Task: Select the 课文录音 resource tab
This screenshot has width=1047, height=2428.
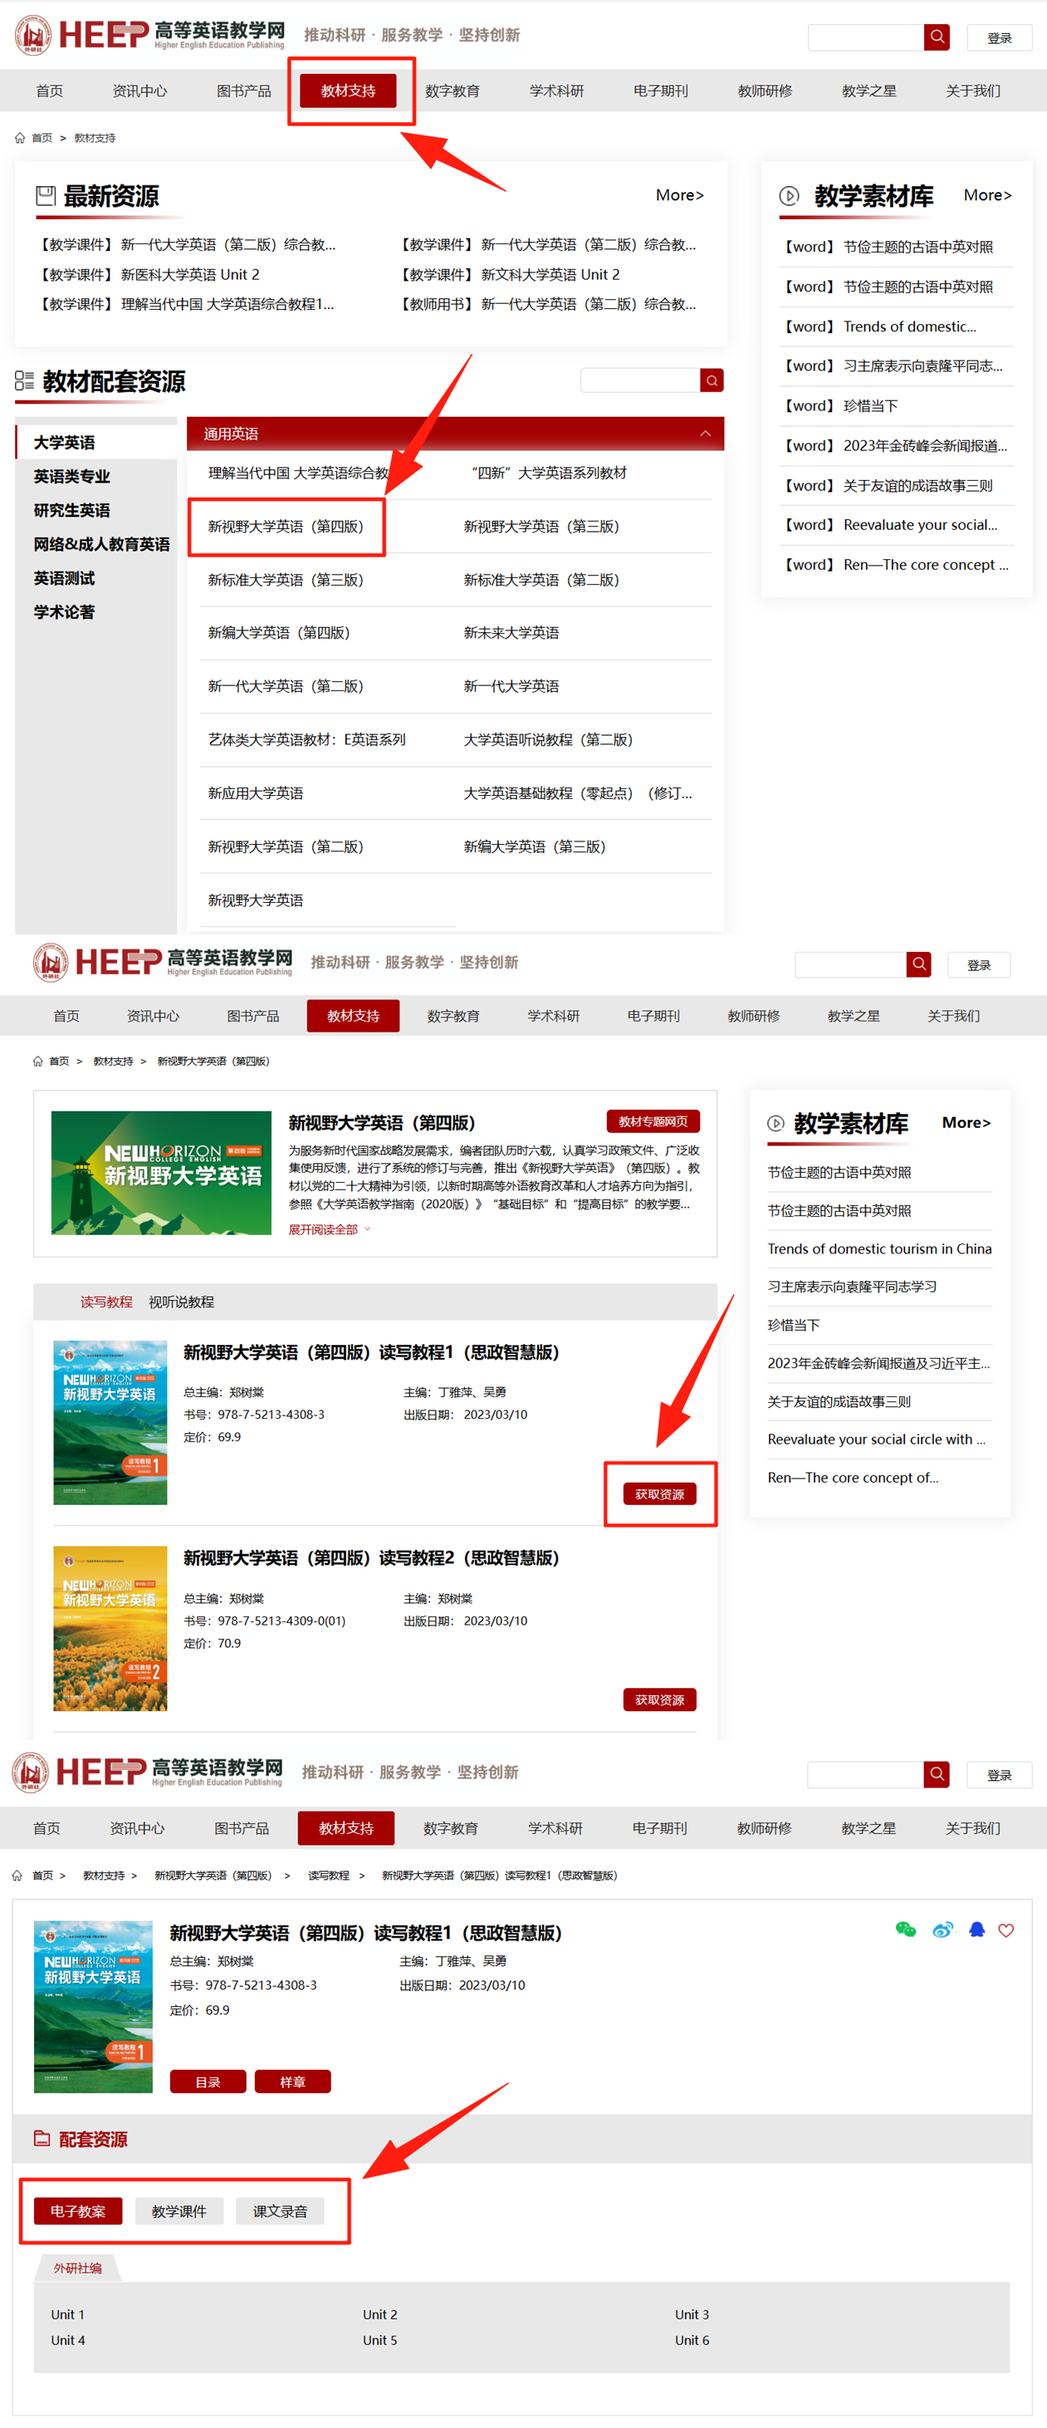Action: coord(280,2210)
